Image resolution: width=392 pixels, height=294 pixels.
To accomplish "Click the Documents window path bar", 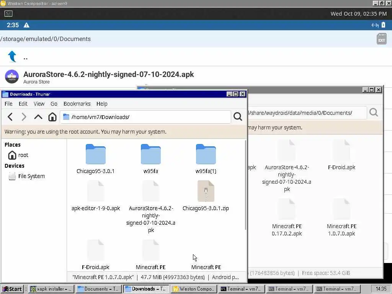I will 307,113.
